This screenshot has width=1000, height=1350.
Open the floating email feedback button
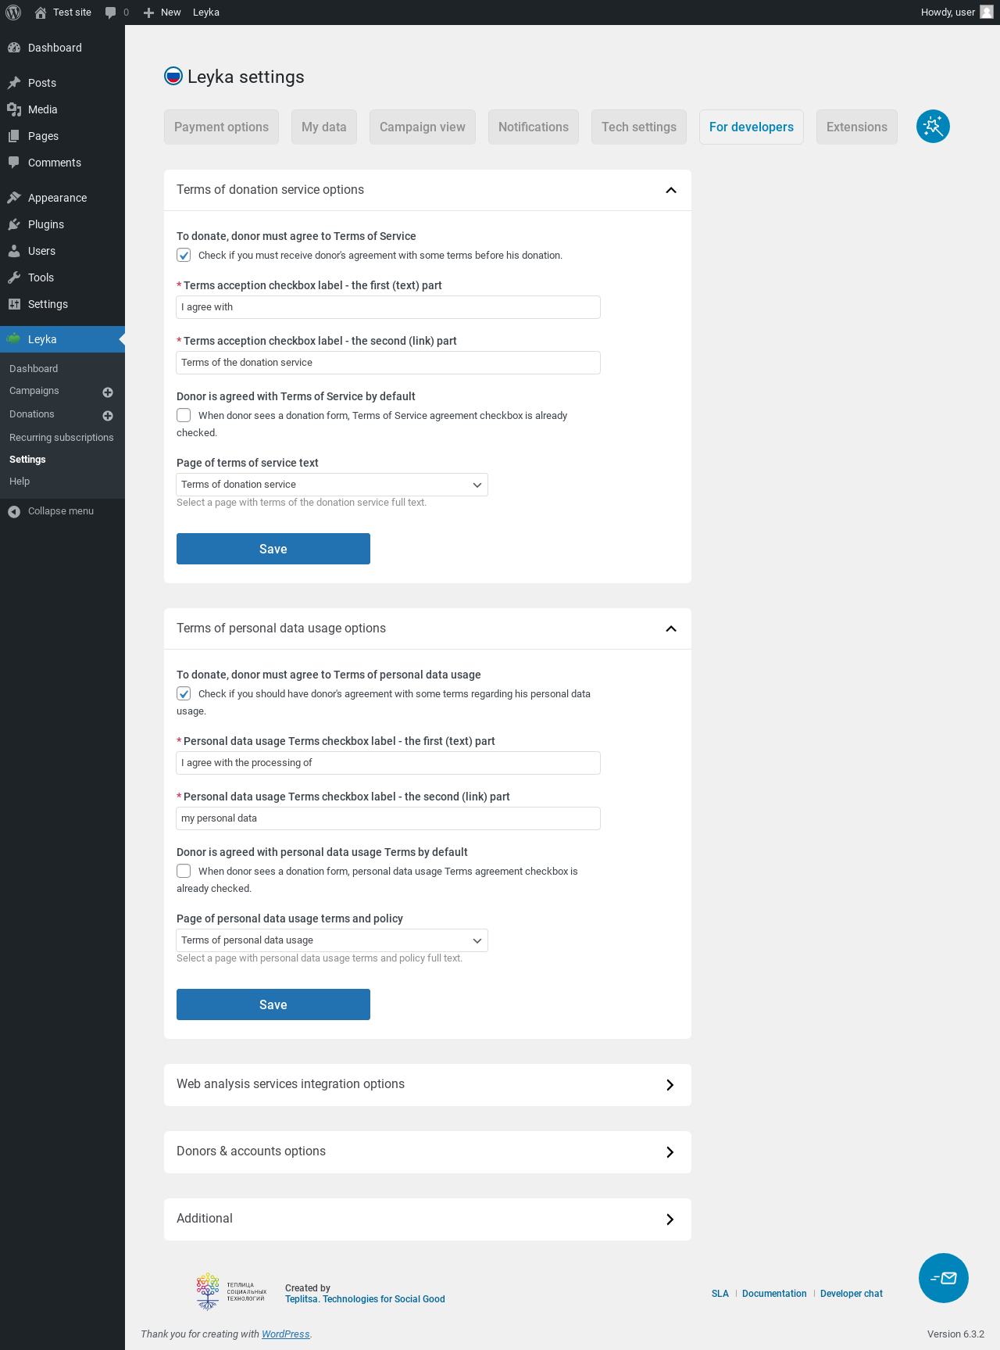(943, 1278)
